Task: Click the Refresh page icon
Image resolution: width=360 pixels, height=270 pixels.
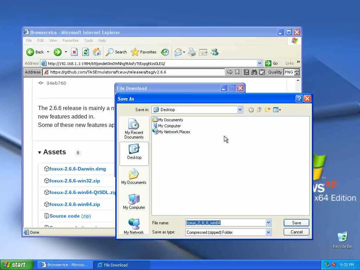Action: click(85, 52)
